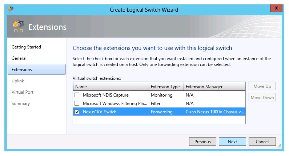
Task: Sort by the Extension Manager column header
Action: tap(214, 86)
